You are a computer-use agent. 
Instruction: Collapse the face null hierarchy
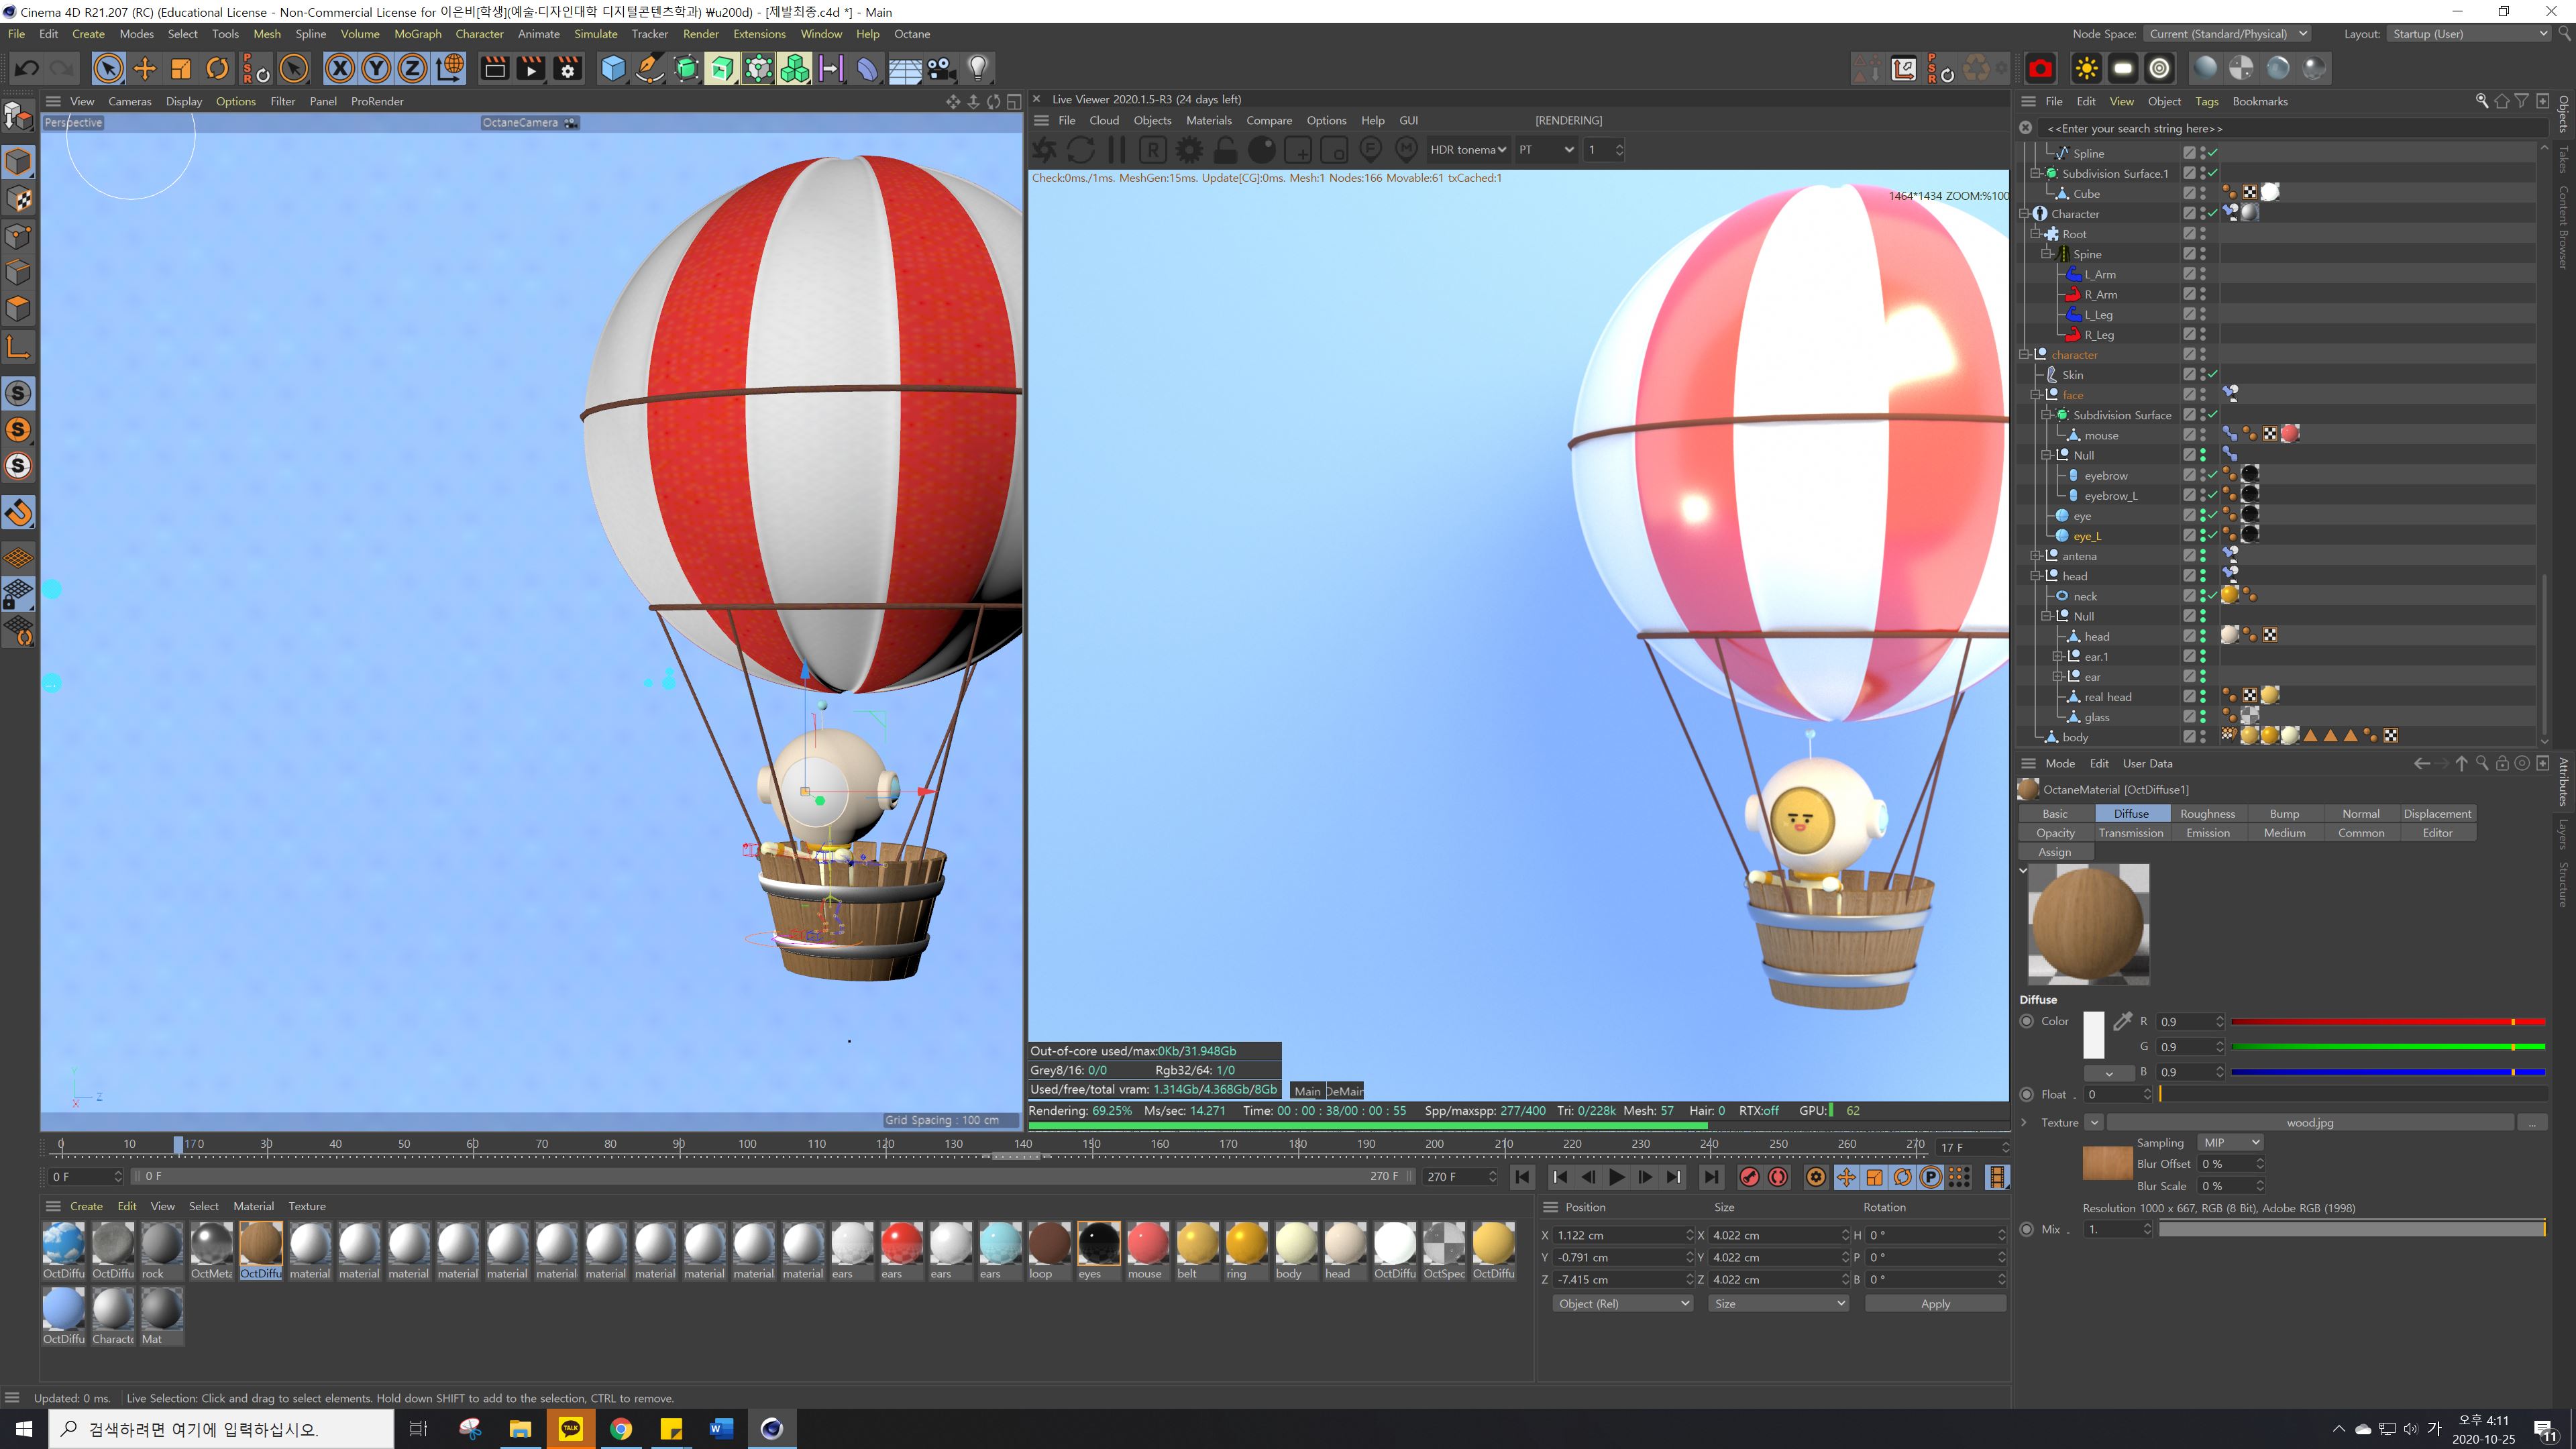click(2036, 395)
